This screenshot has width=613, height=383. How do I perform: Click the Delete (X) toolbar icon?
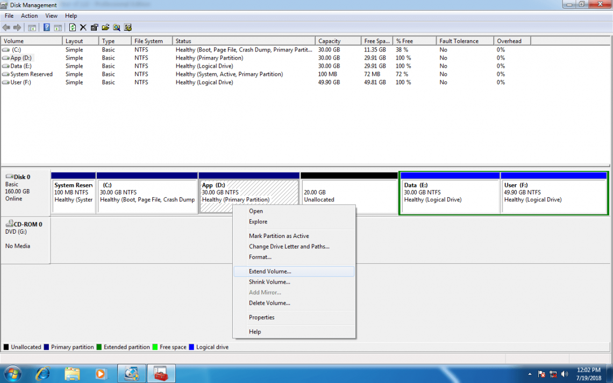click(83, 27)
